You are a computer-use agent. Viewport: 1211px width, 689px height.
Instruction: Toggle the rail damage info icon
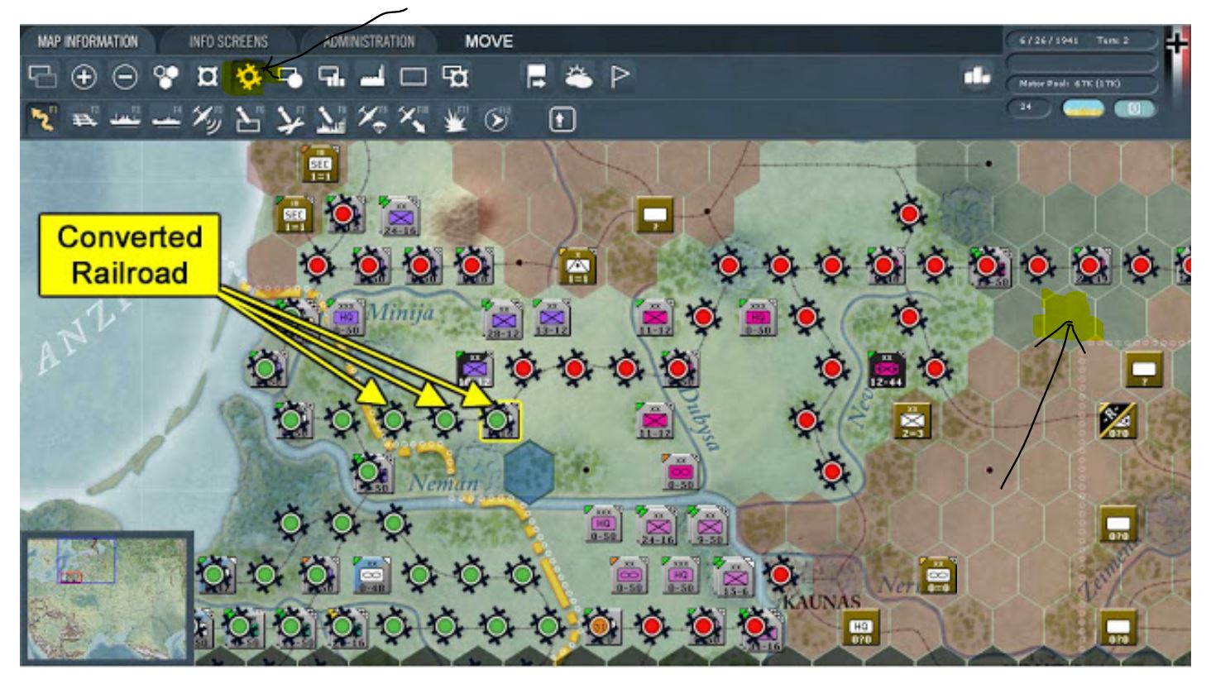(207, 77)
